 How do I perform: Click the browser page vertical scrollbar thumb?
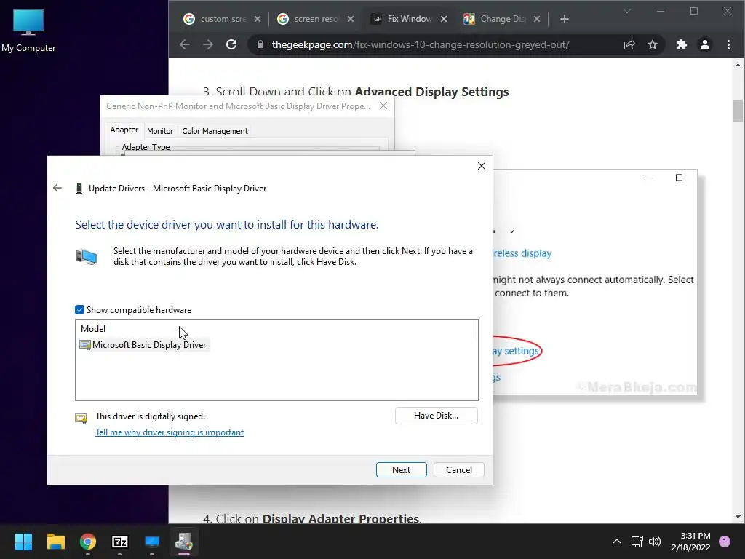[x=738, y=111]
